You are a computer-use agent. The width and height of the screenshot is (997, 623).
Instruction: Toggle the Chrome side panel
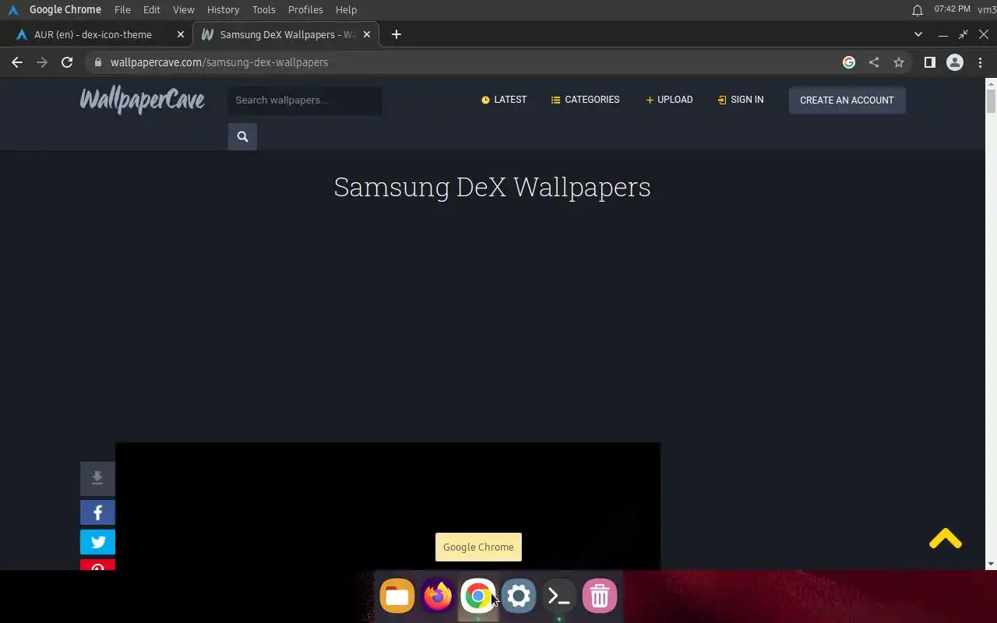pyautogui.click(x=929, y=62)
